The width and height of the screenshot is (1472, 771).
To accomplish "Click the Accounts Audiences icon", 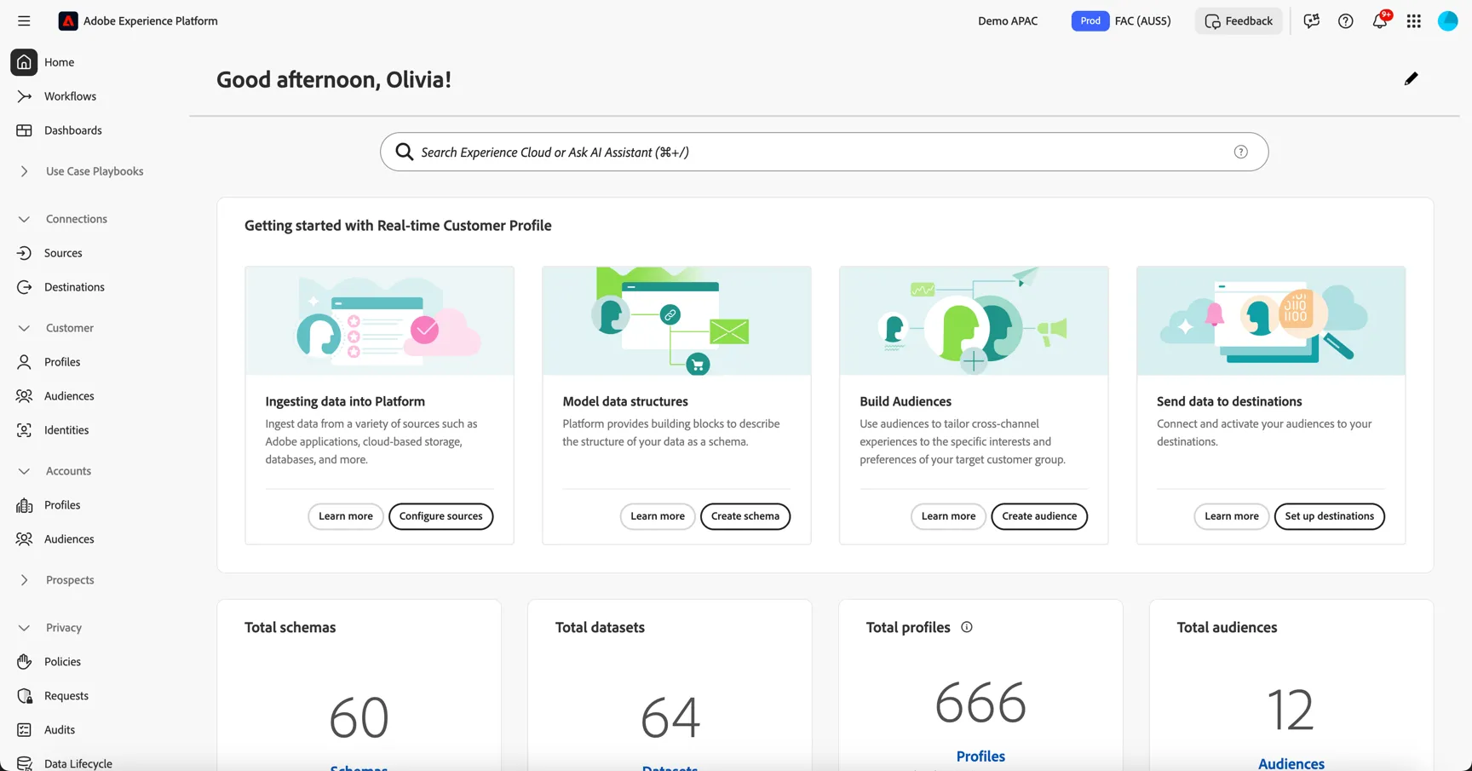I will [24, 539].
